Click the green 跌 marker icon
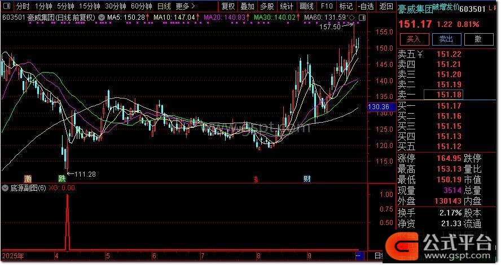 [62, 178]
